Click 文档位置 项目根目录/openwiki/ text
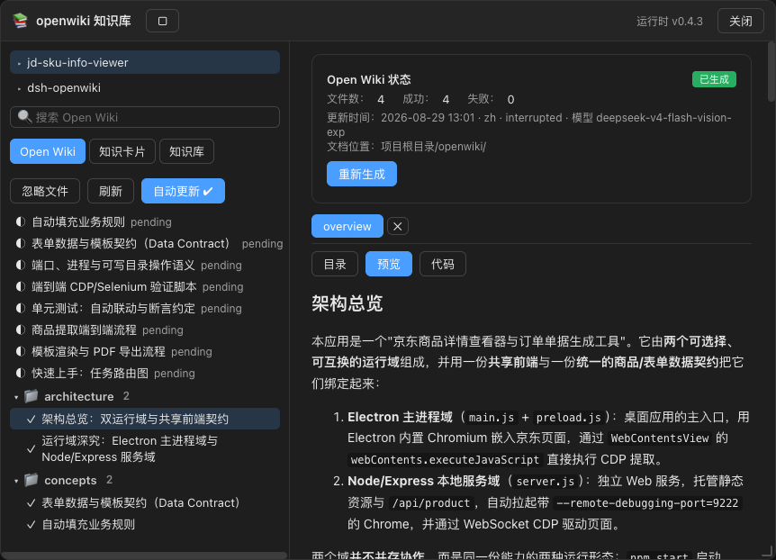Image resolution: width=776 pixels, height=560 pixels. coord(406,147)
